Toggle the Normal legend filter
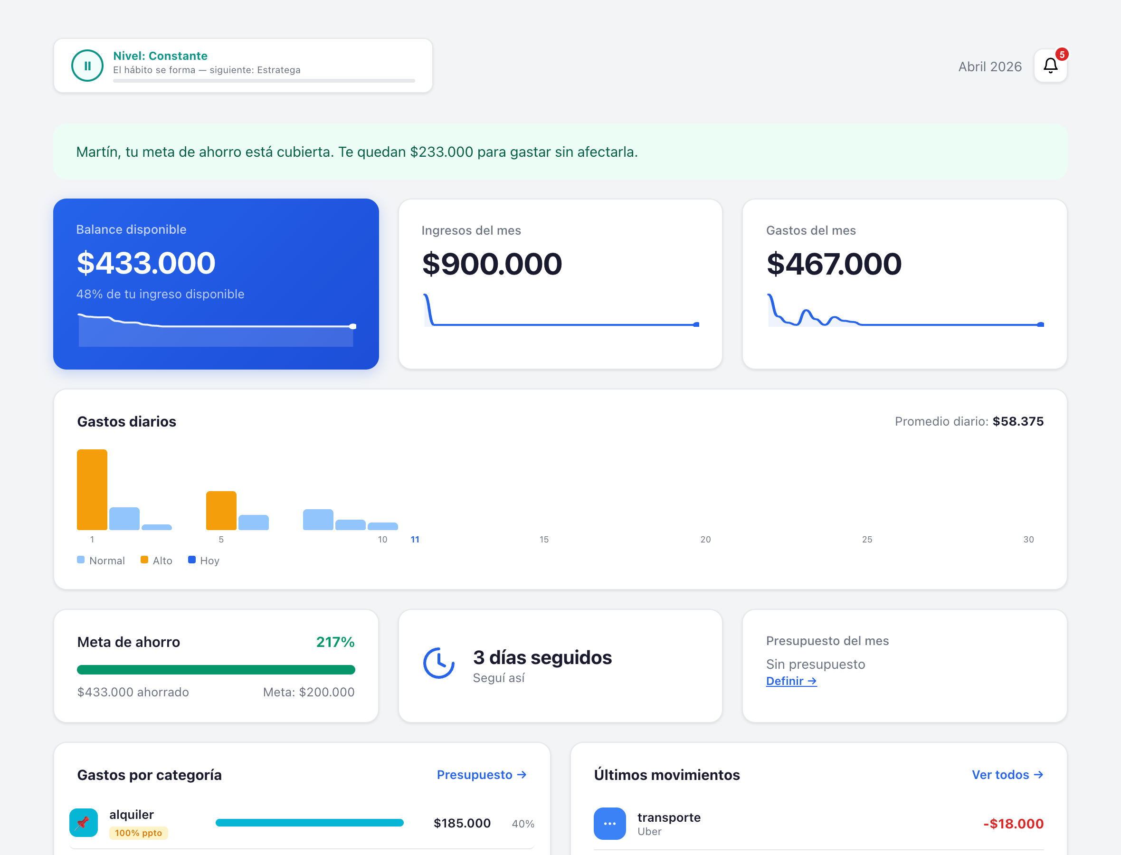Viewport: 1121px width, 855px height. [101, 560]
